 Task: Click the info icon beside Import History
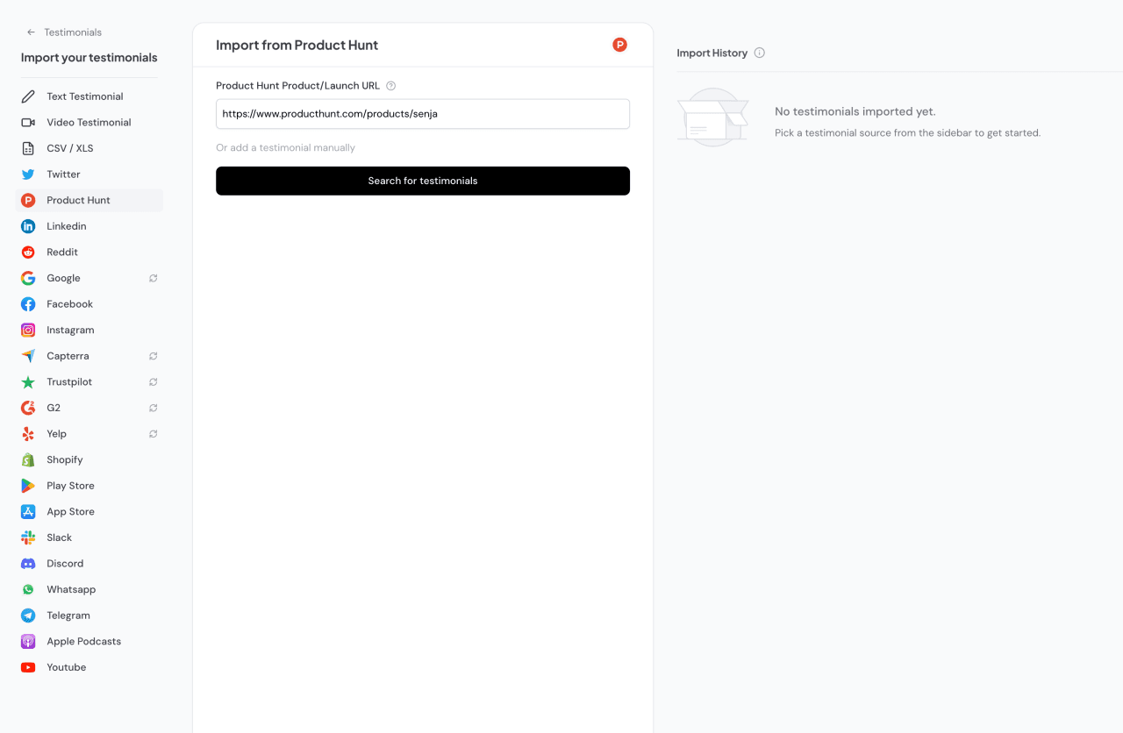[760, 53]
